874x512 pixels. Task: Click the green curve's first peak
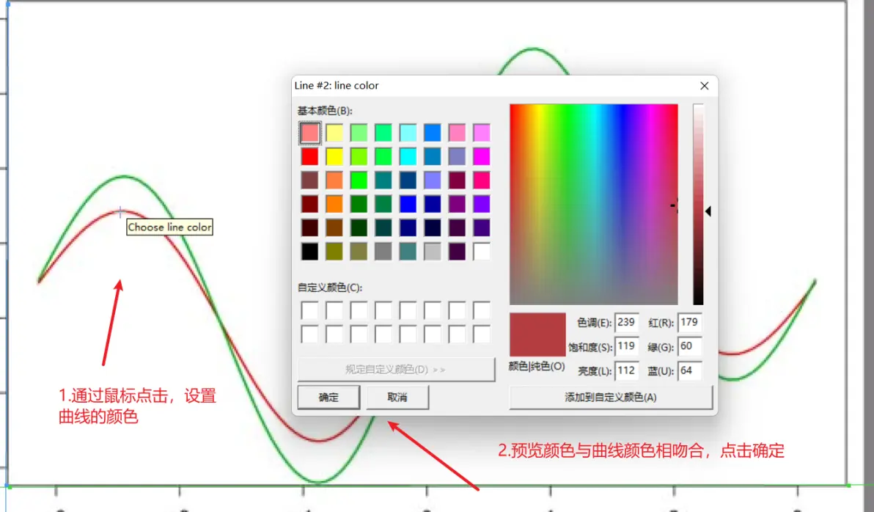124,177
